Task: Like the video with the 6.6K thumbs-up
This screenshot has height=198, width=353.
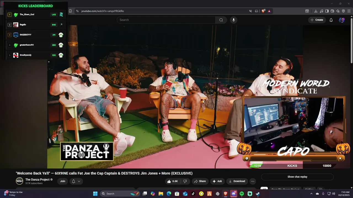Action: tap(172, 181)
